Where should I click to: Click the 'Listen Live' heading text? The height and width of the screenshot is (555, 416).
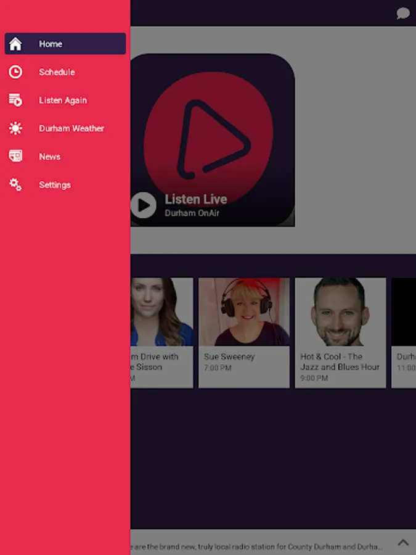pyautogui.click(x=196, y=199)
